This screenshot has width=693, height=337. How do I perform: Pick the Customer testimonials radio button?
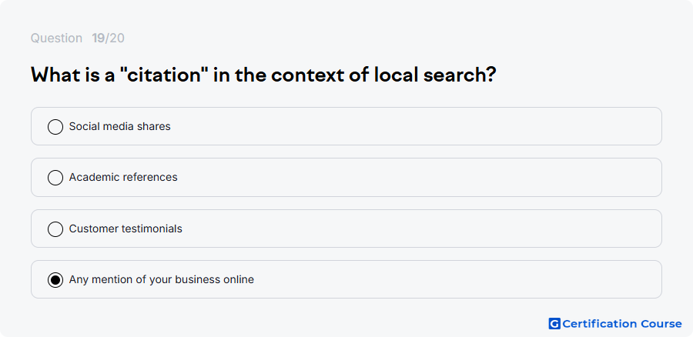pyautogui.click(x=55, y=229)
